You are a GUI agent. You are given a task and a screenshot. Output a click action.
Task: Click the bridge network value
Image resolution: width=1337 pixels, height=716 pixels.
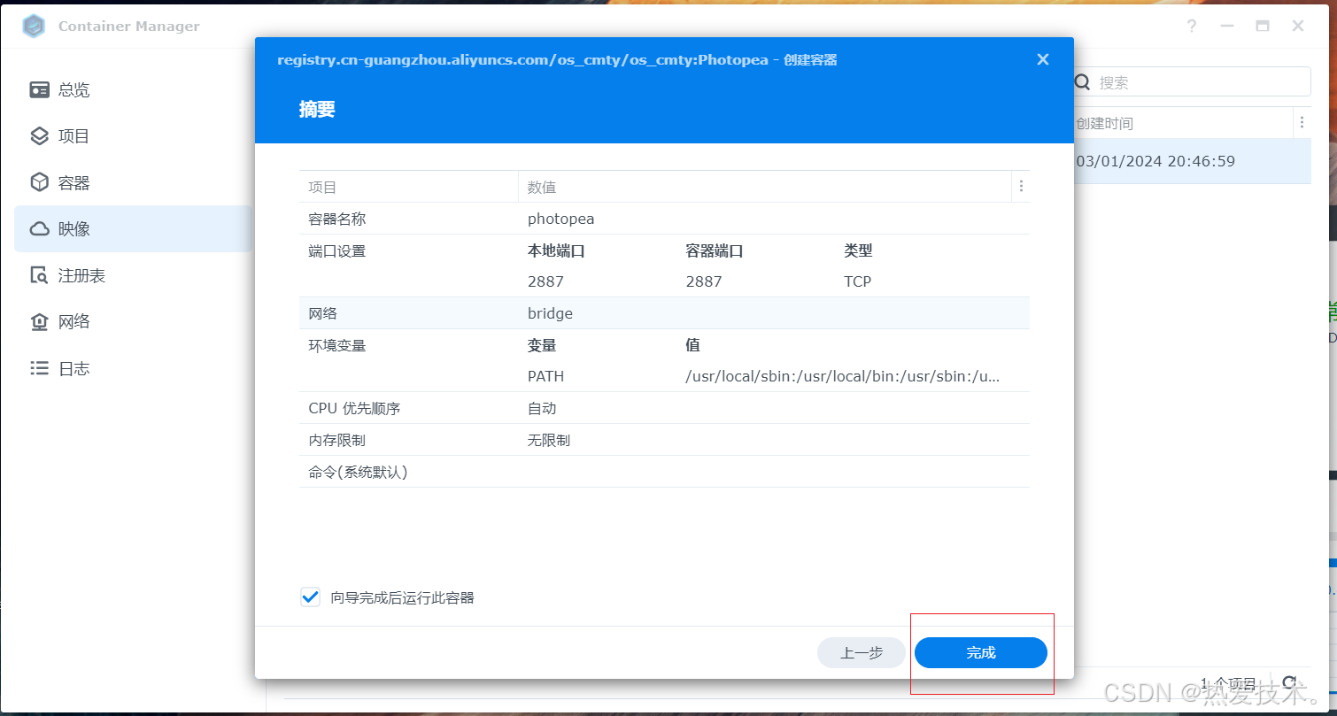[550, 313]
